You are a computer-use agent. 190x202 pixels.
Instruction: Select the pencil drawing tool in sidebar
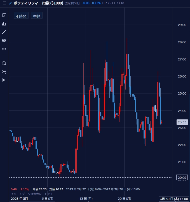(x=4, y=32)
